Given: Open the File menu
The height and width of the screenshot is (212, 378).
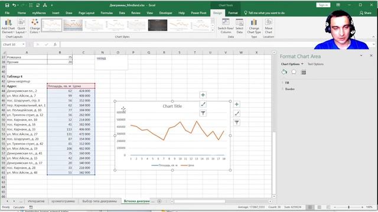Looking at the screenshot, I should point(7,13).
